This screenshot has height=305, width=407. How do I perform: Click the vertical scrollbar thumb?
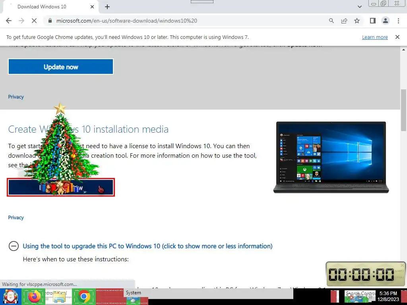403,111
